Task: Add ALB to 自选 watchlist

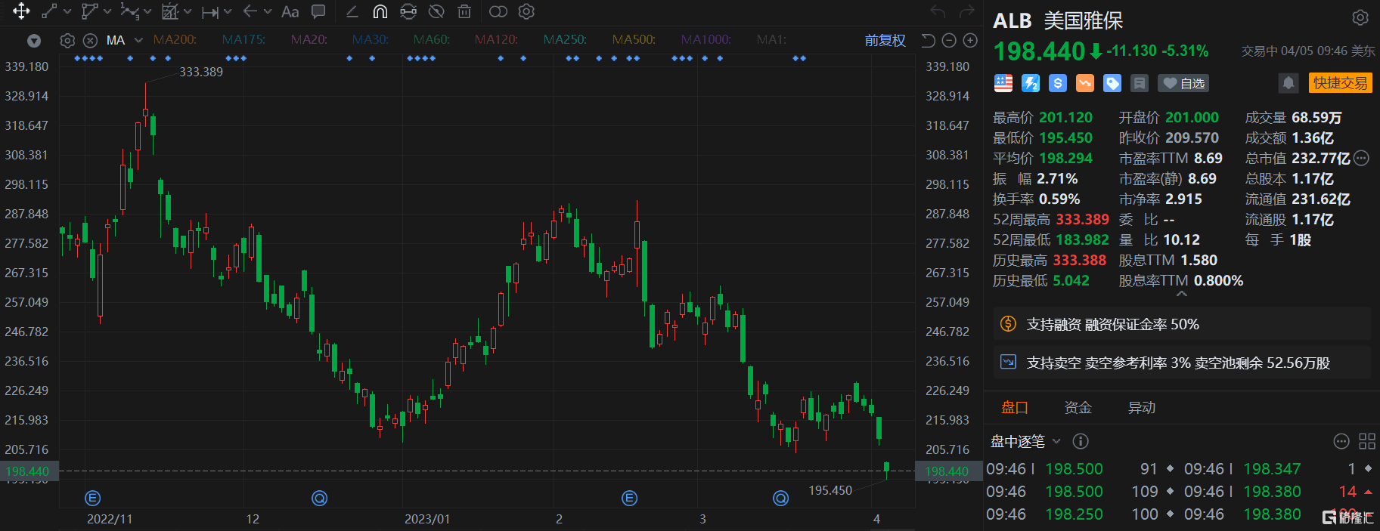Action: click(1183, 83)
